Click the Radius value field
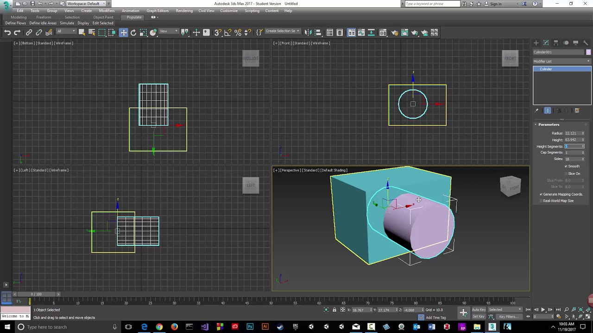 572,133
